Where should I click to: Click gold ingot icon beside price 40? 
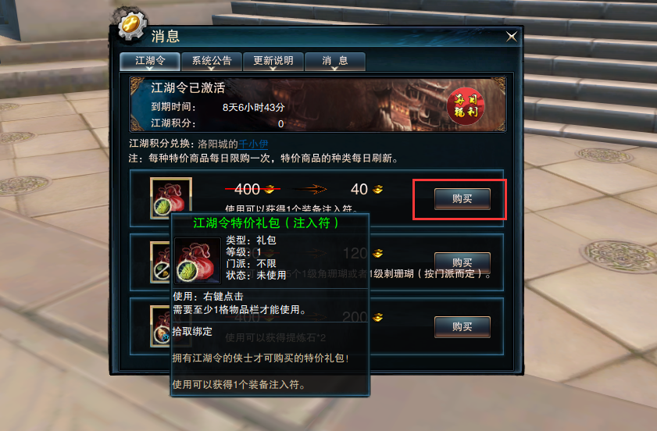[377, 189]
